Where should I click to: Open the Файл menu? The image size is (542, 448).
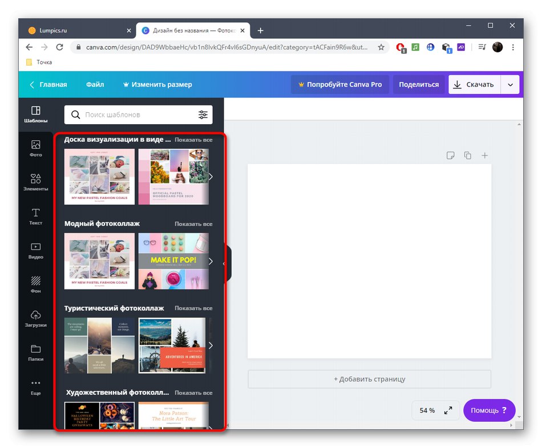point(95,84)
